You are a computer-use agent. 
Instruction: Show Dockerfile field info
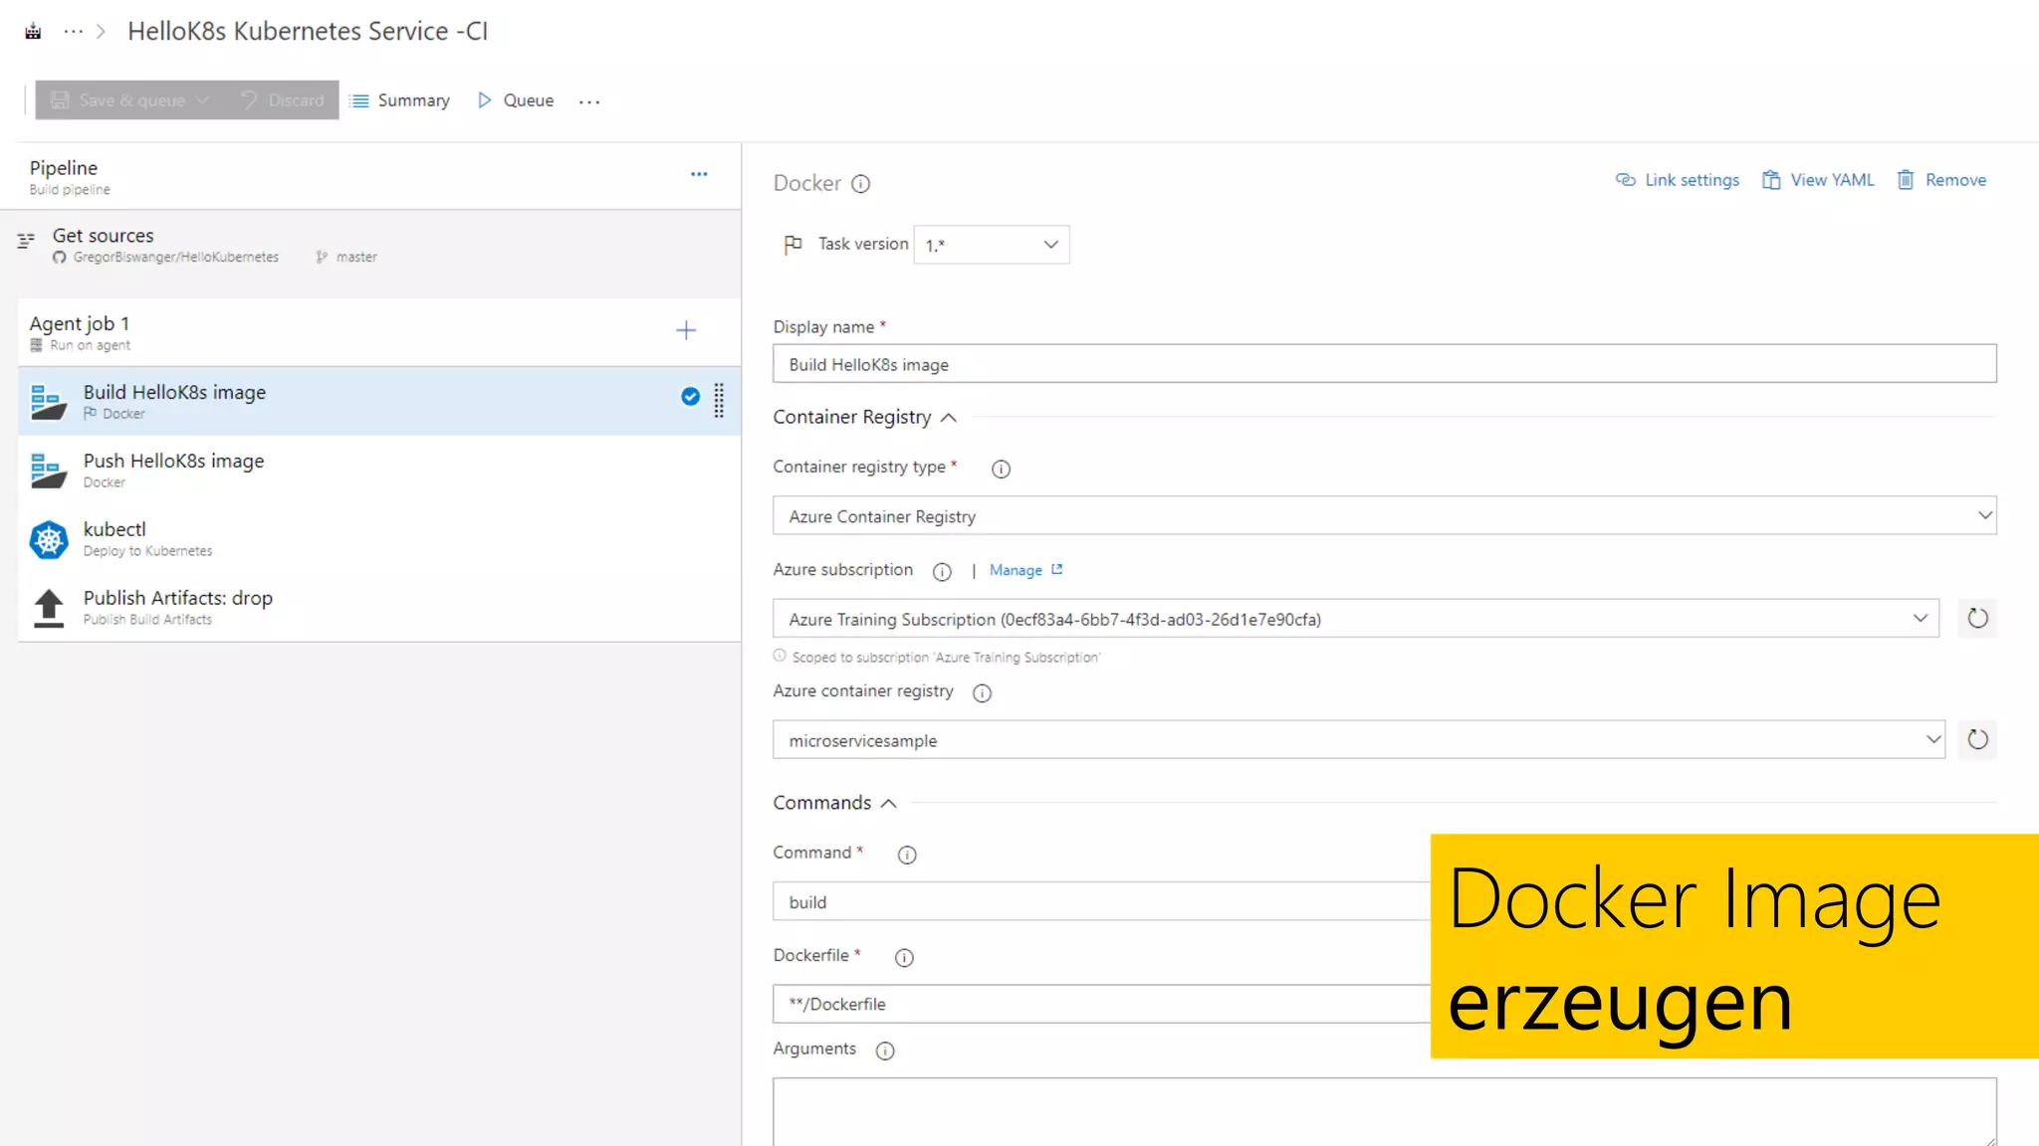904,957
